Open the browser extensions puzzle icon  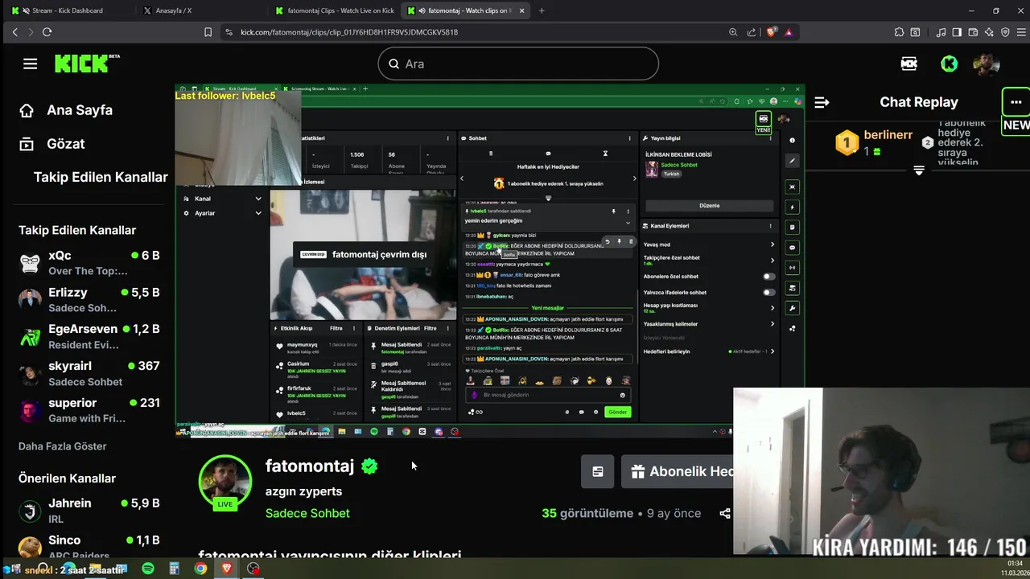(899, 32)
